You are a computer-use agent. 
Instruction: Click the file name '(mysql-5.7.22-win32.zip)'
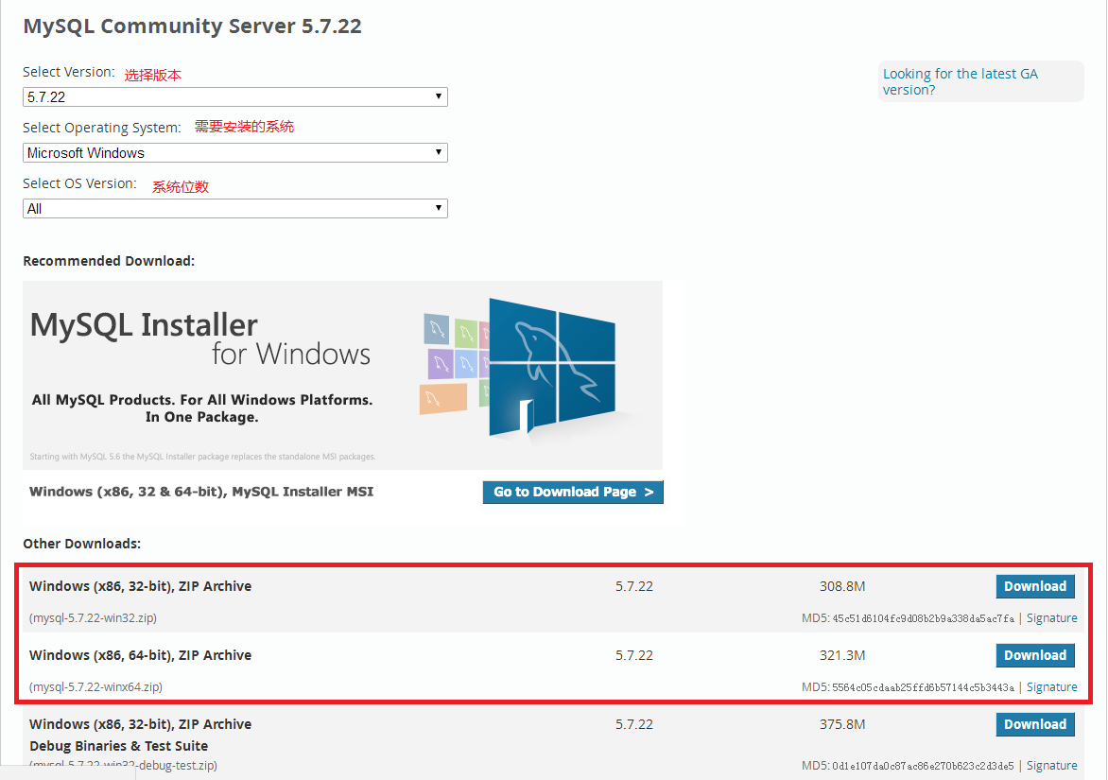tap(94, 618)
